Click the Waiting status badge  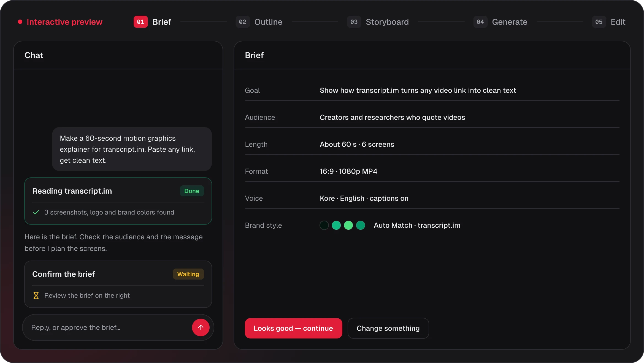tap(188, 274)
